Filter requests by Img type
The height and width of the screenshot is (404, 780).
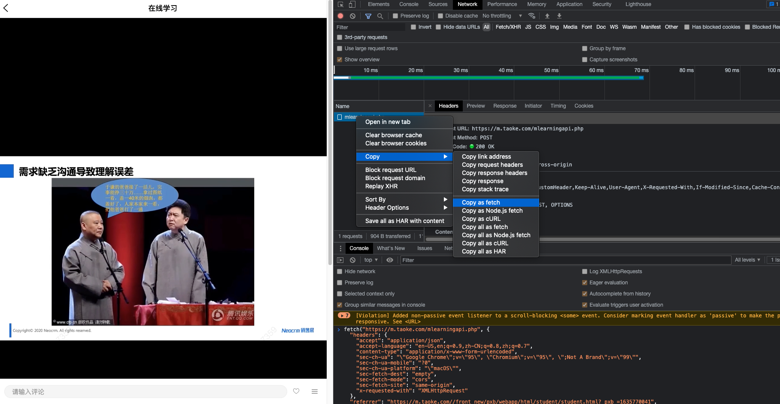point(554,27)
